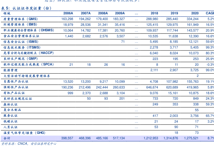Screen dimensions: 214x150
Task: Click the 2018 column header
Action: [x=154, y=13]
